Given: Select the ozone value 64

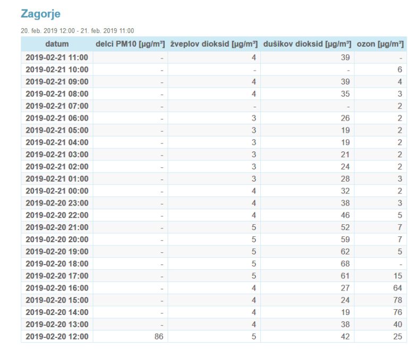Looking at the screenshot, I should pyautogui.click(x=397, y=288).
